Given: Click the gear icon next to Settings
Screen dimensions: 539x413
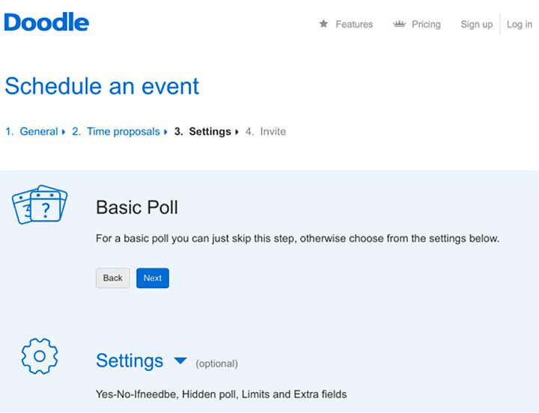Looking at the screenshot, I should (x=40, y=356).
